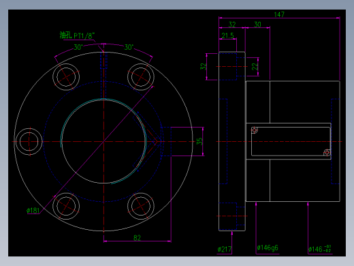Select the top-left bolt hole circle
Screen dimensions: 354x266
pyautogui.click(x=66, y=77)
